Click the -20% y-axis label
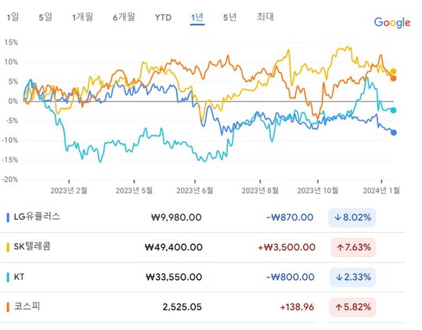The height and width of the screenshot is (330, 422). [9, 180]
